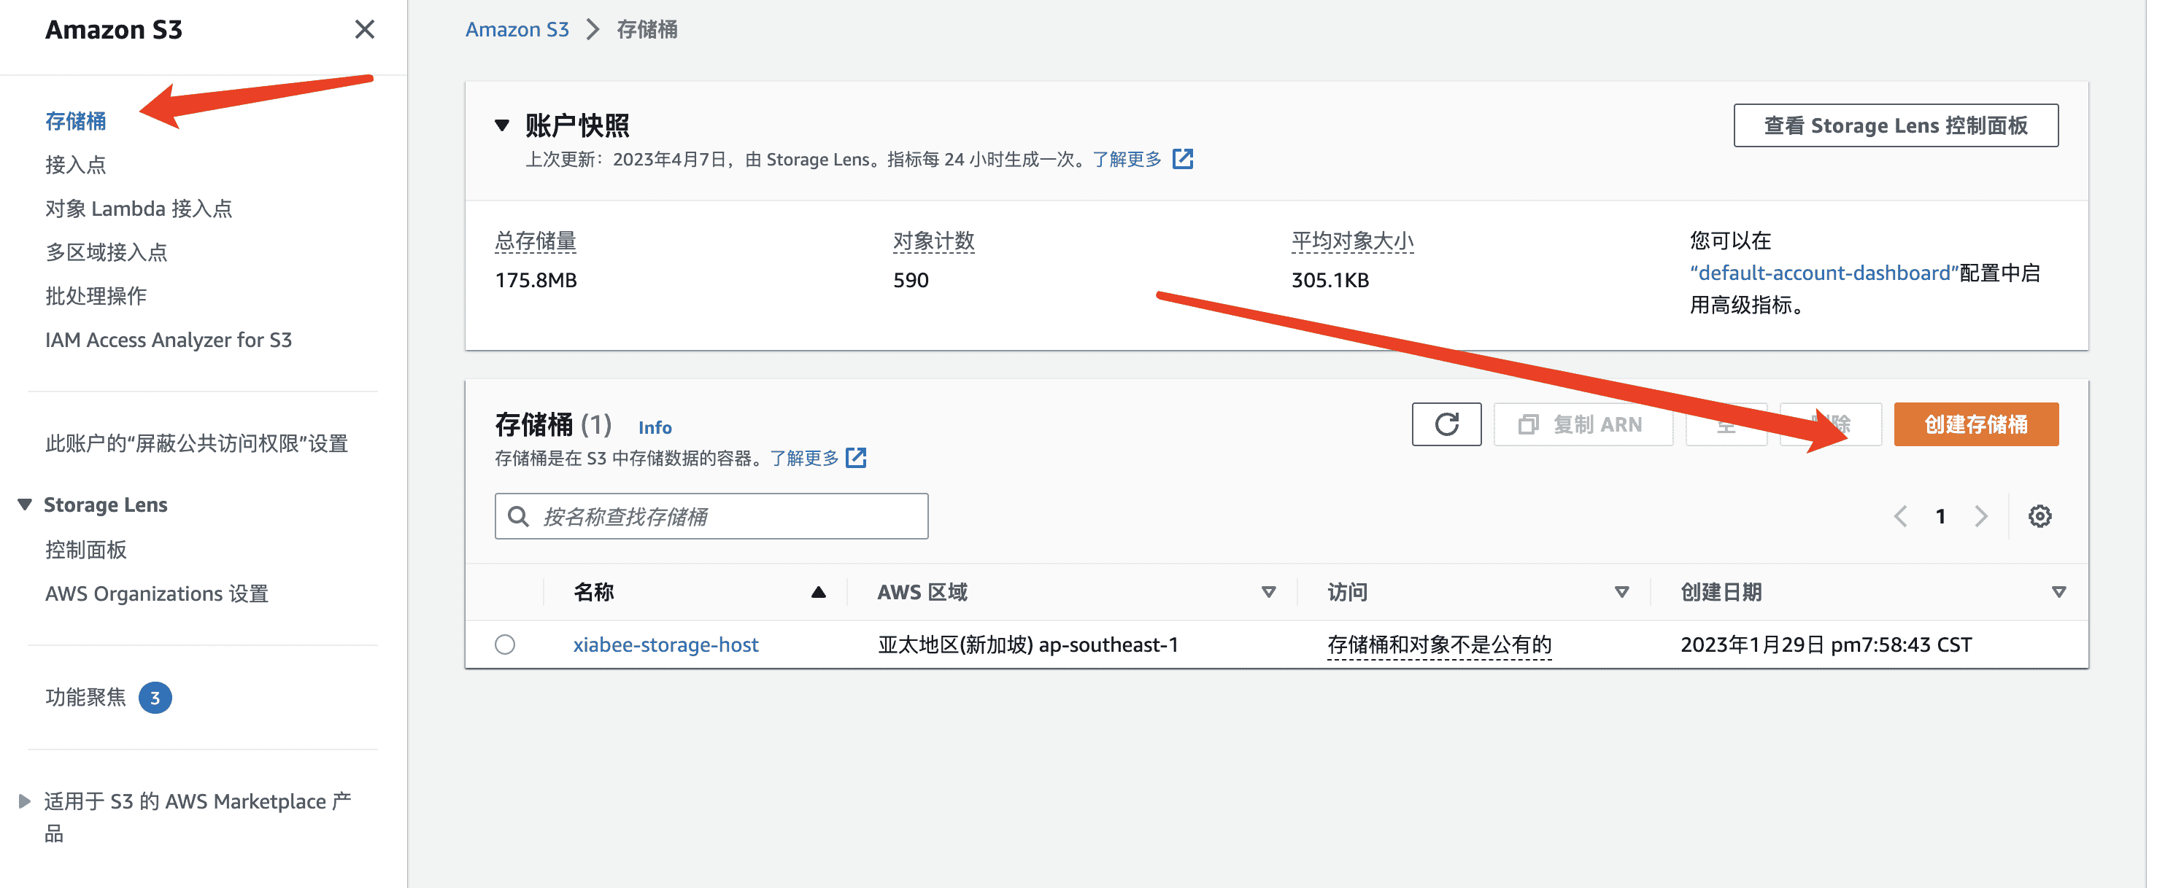Click 存储桶和对象不是公有的 access text
This screenshot has width=2157, height=888.
coord(1440,644)
